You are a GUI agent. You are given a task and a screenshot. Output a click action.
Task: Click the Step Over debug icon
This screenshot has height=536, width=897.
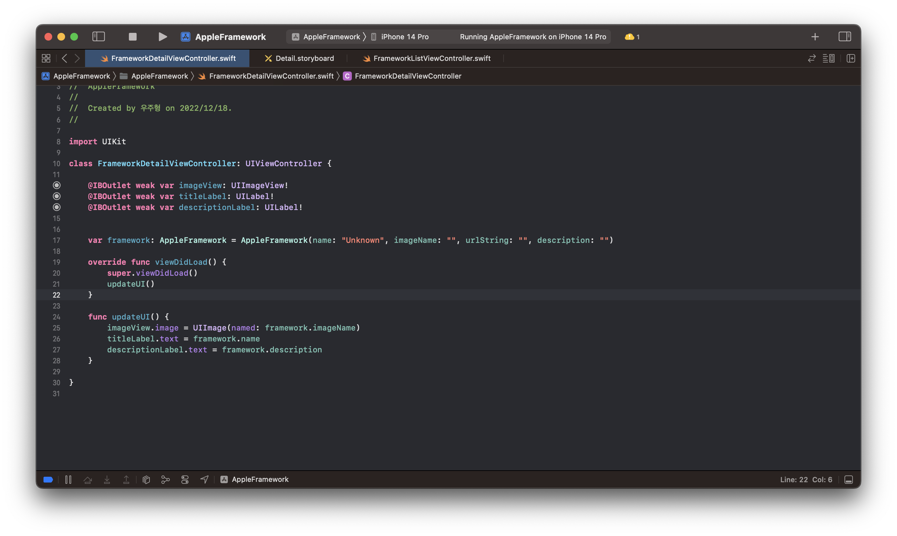(88, 479)
